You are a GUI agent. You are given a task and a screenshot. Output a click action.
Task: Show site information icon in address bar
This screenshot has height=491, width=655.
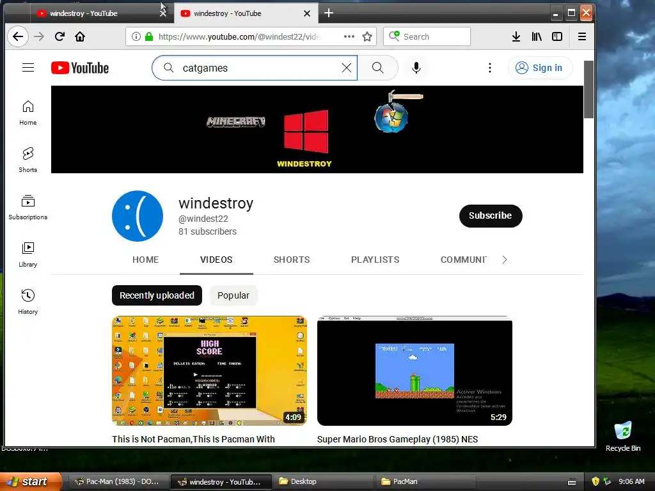(x=136, y=36)
